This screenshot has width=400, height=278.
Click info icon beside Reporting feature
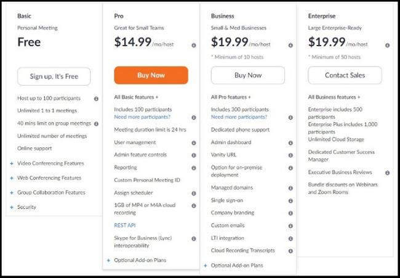[193, 168]
